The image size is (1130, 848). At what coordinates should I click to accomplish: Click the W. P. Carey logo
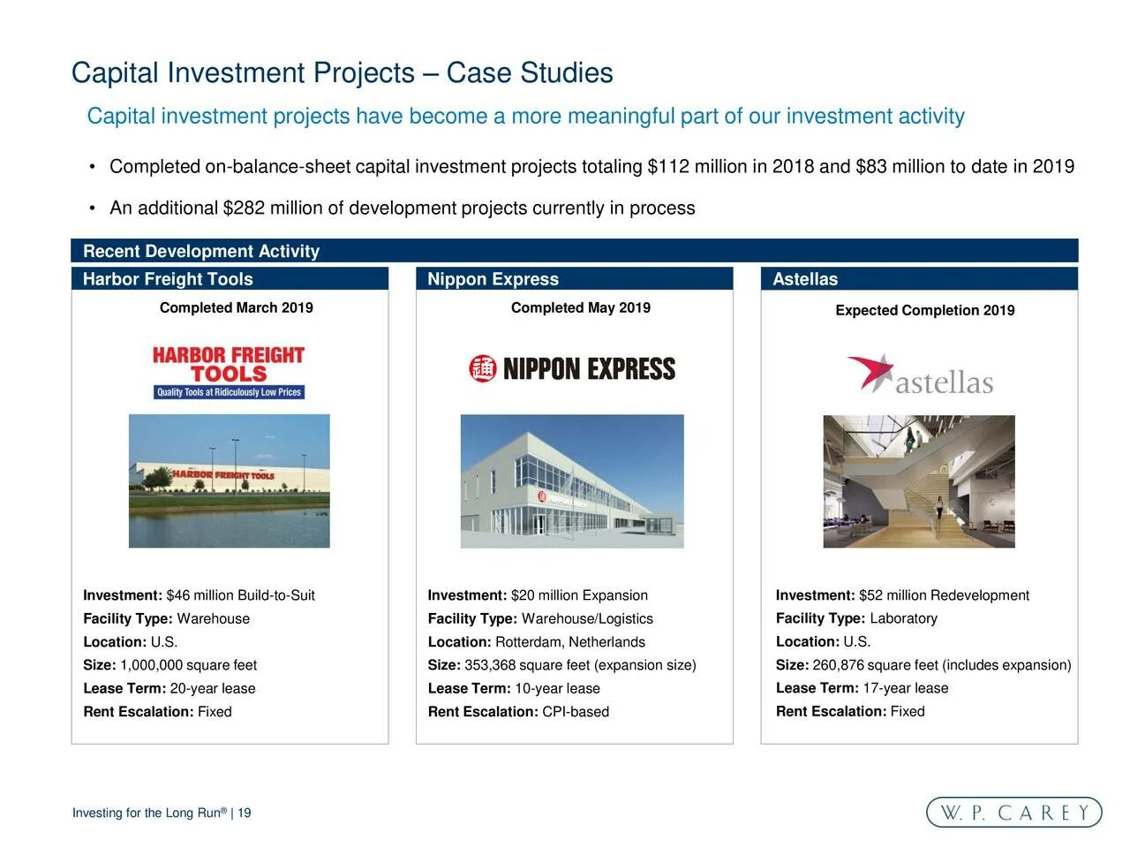click(x=1014, y=813)
